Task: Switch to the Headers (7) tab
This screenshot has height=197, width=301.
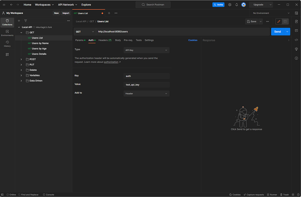Action: pos(105,40)
